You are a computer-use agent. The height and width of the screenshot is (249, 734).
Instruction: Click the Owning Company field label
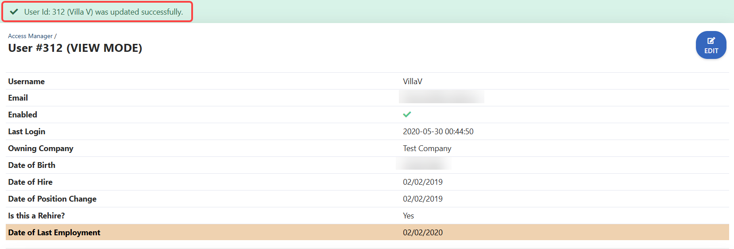pos(41,148)
